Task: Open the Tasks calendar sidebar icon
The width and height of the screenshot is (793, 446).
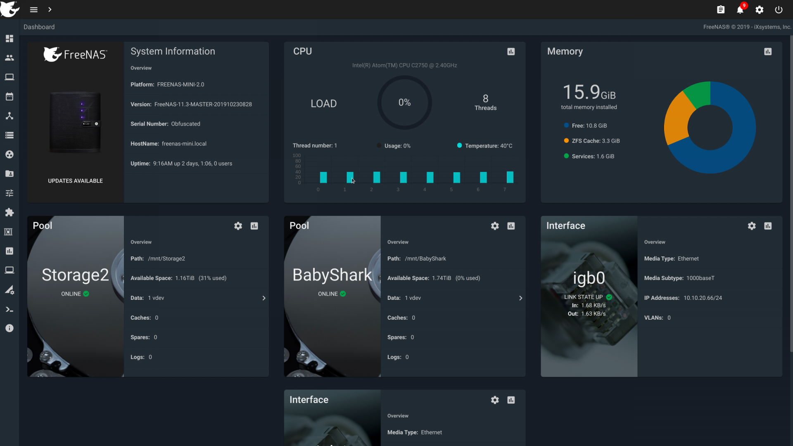Action: [9, 97]
